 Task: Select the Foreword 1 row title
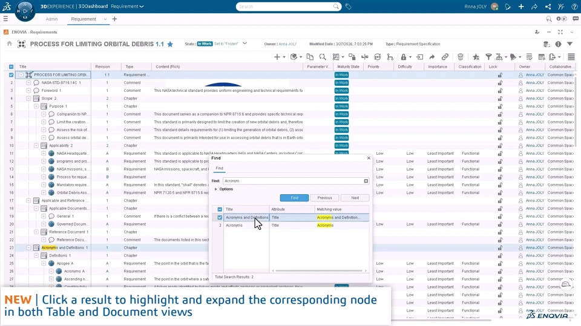51,90
